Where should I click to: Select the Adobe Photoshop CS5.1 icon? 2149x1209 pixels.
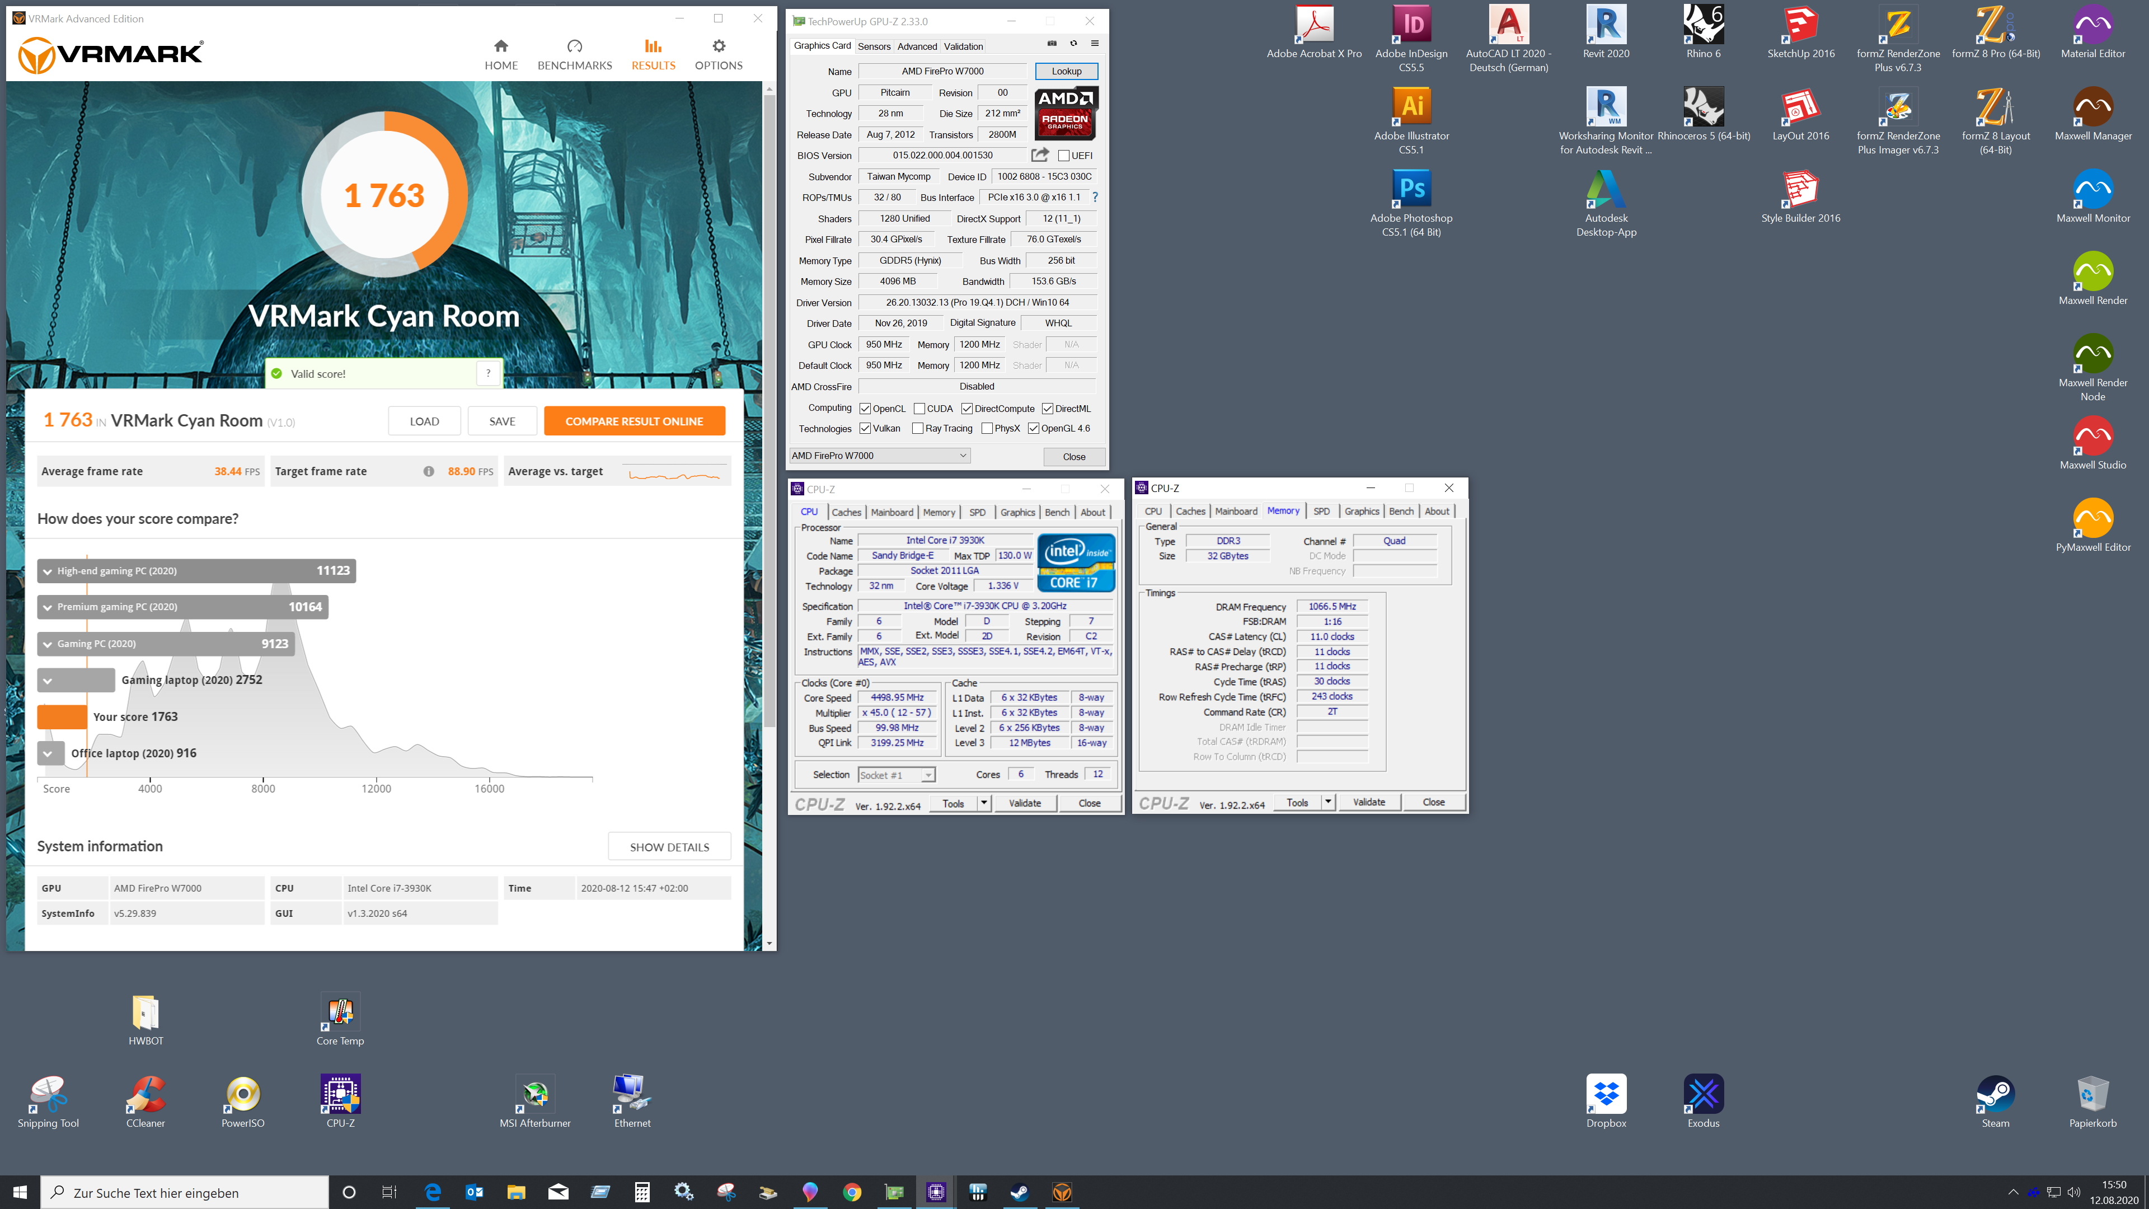click(1411, 204)
